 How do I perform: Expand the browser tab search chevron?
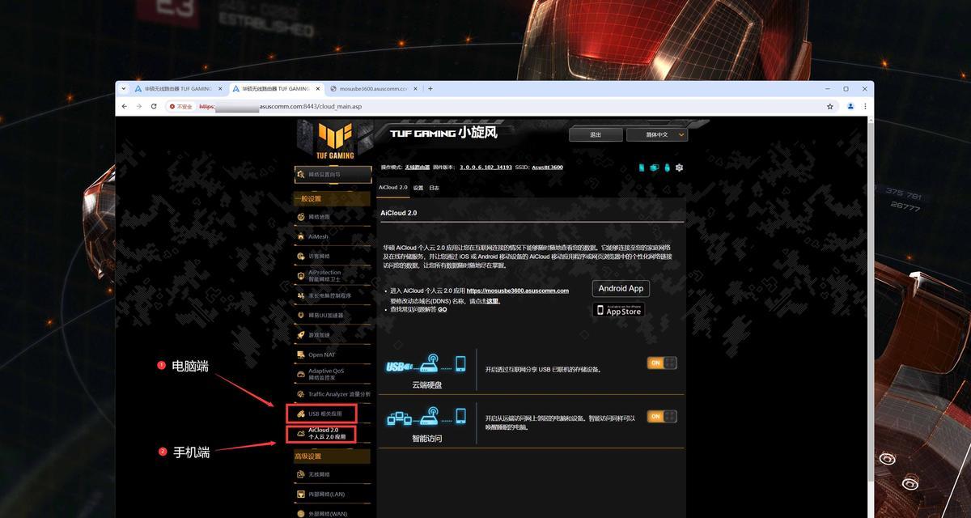(122, 88)
